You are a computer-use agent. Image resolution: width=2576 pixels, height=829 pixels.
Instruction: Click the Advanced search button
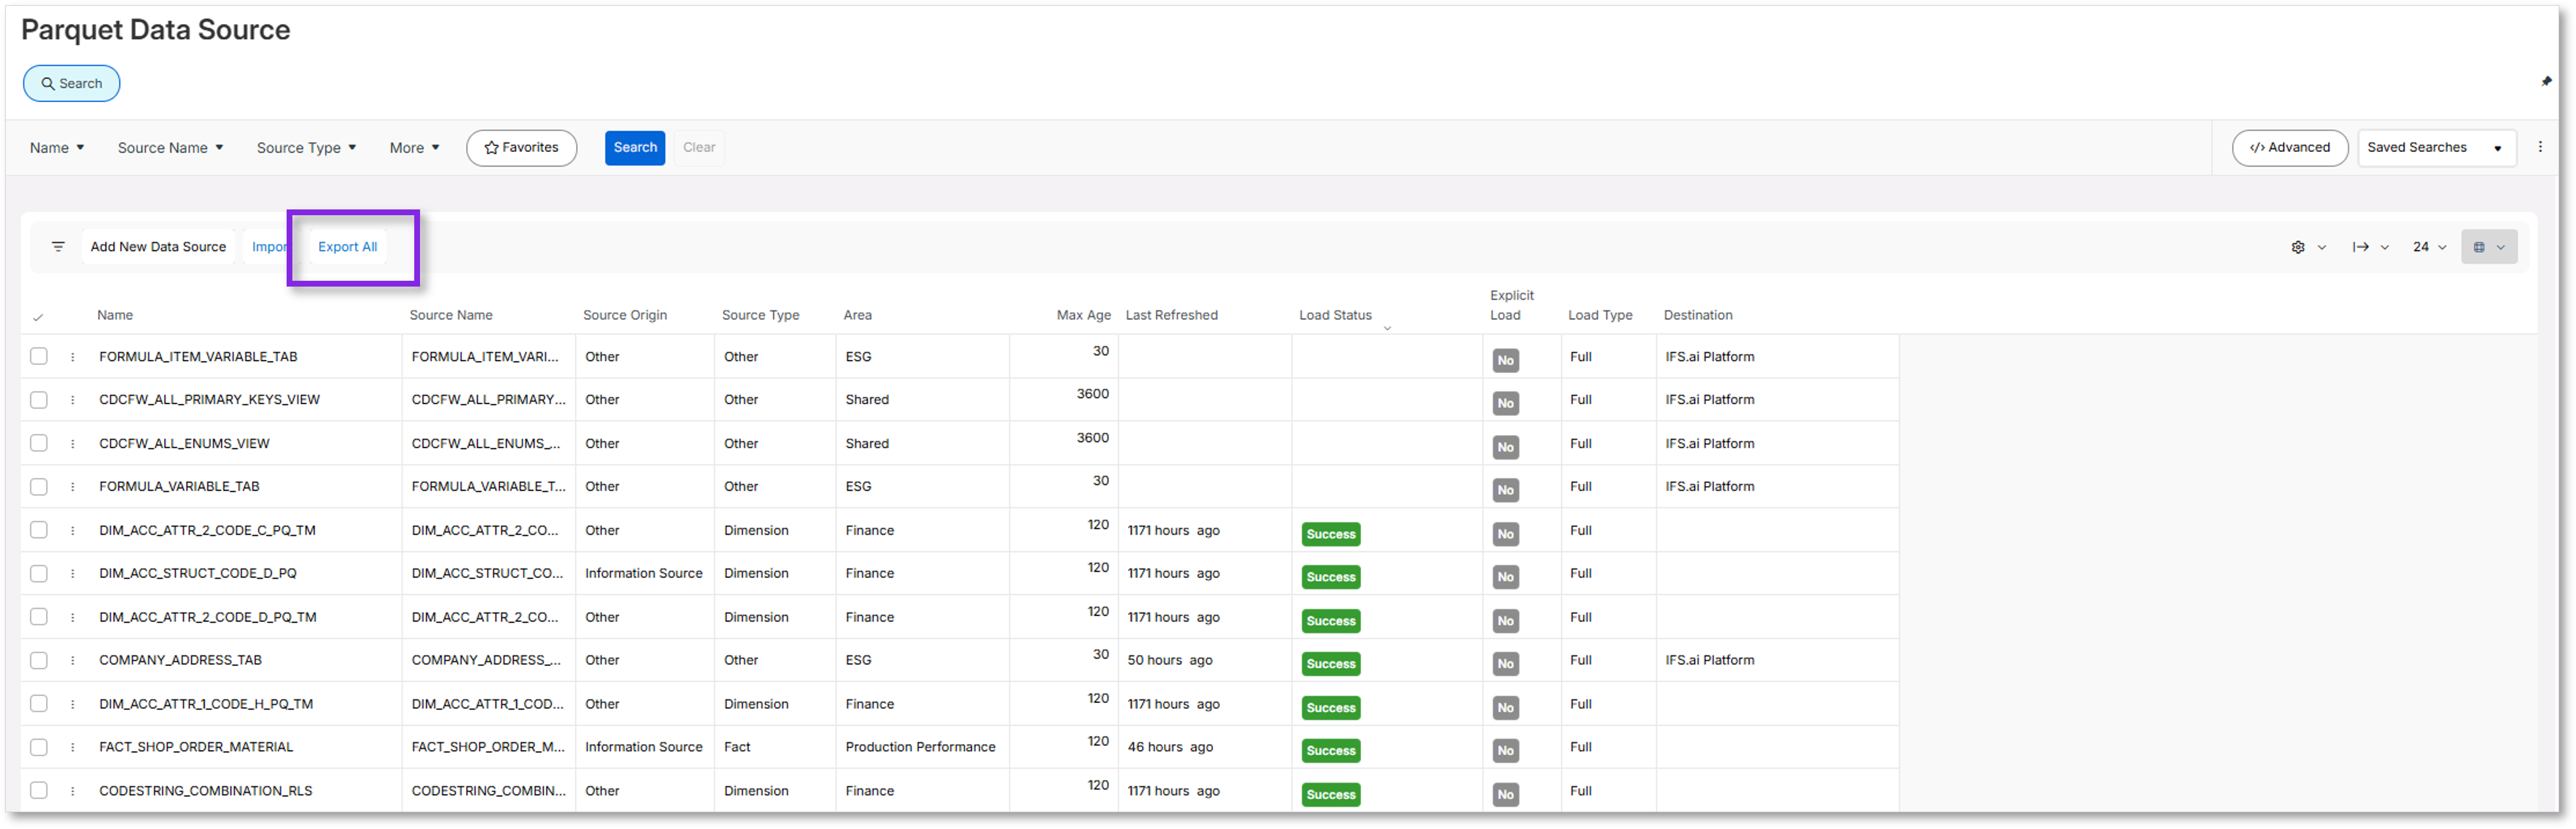(2289, 148)
